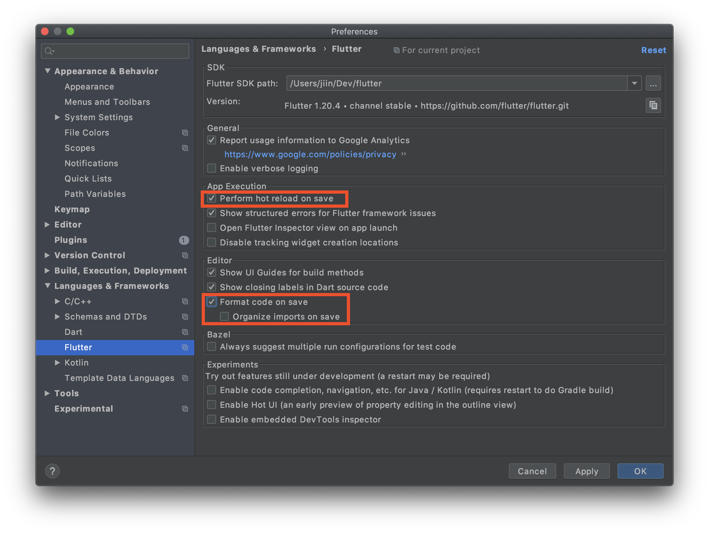Expand the Editor settings tree node
Image resolution: width=709 pixels, height=533 pixels.
(47, 225)
